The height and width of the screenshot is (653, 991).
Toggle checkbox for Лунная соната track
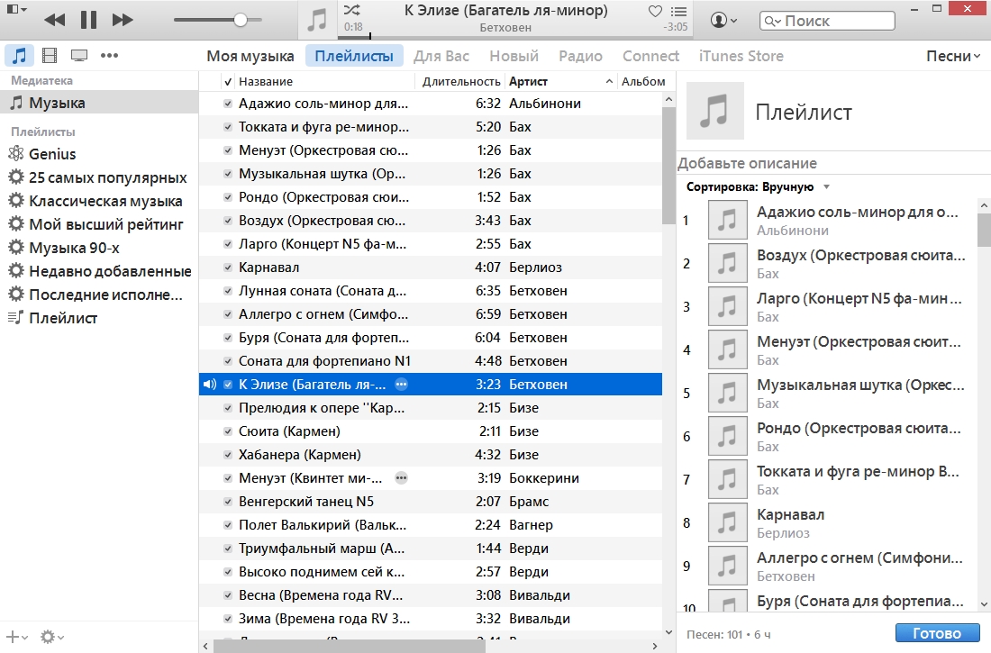pyautogui.click(x=228, y=291)
